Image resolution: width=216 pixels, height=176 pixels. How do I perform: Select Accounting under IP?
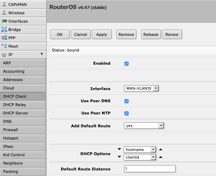tap(23, 71)
